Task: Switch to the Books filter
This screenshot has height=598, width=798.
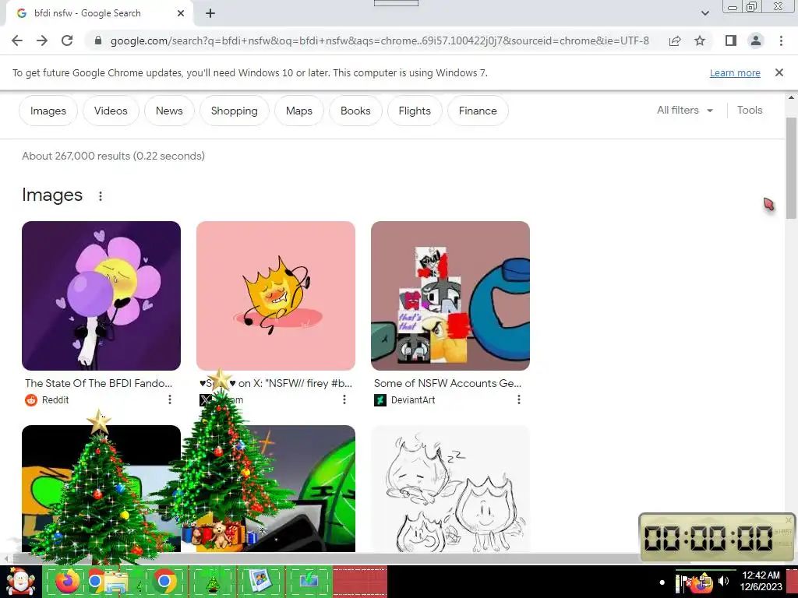Action: (x=355, y=111)
